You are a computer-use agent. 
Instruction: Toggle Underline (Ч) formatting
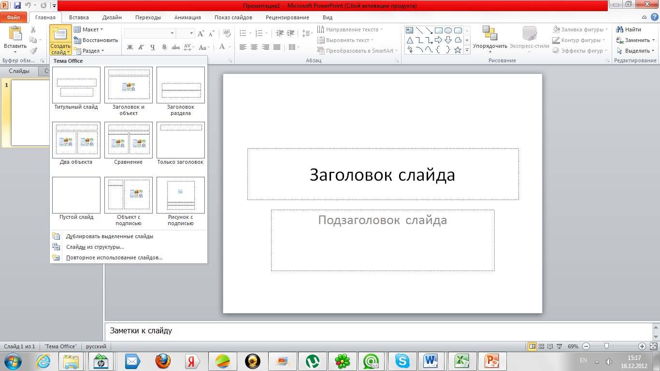(x=153, y=47)
